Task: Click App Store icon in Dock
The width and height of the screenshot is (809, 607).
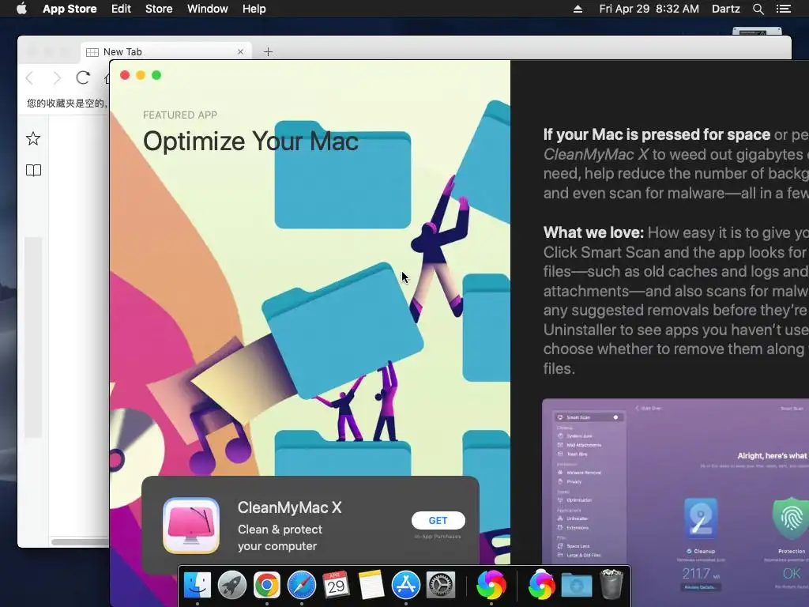Action: tap(406, 585)
